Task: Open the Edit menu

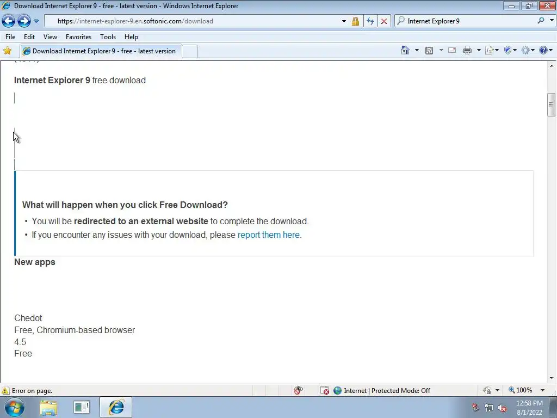Action: tap(29, 37)
